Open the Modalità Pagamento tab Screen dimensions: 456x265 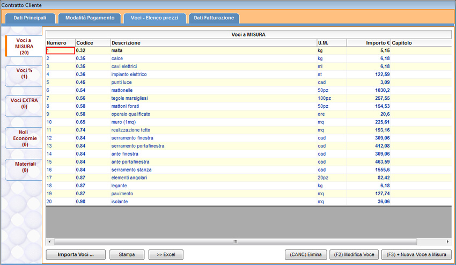tap(90, 18)
